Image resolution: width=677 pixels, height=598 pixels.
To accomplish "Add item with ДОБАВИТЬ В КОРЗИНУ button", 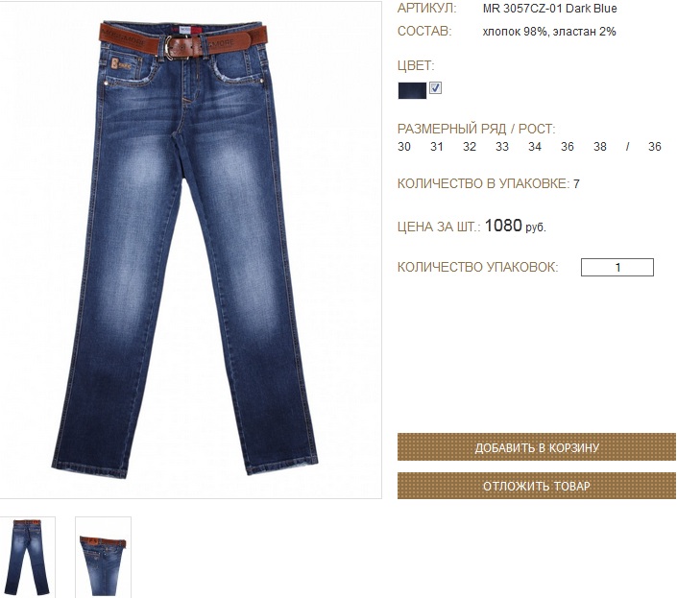I will [537, 447].
